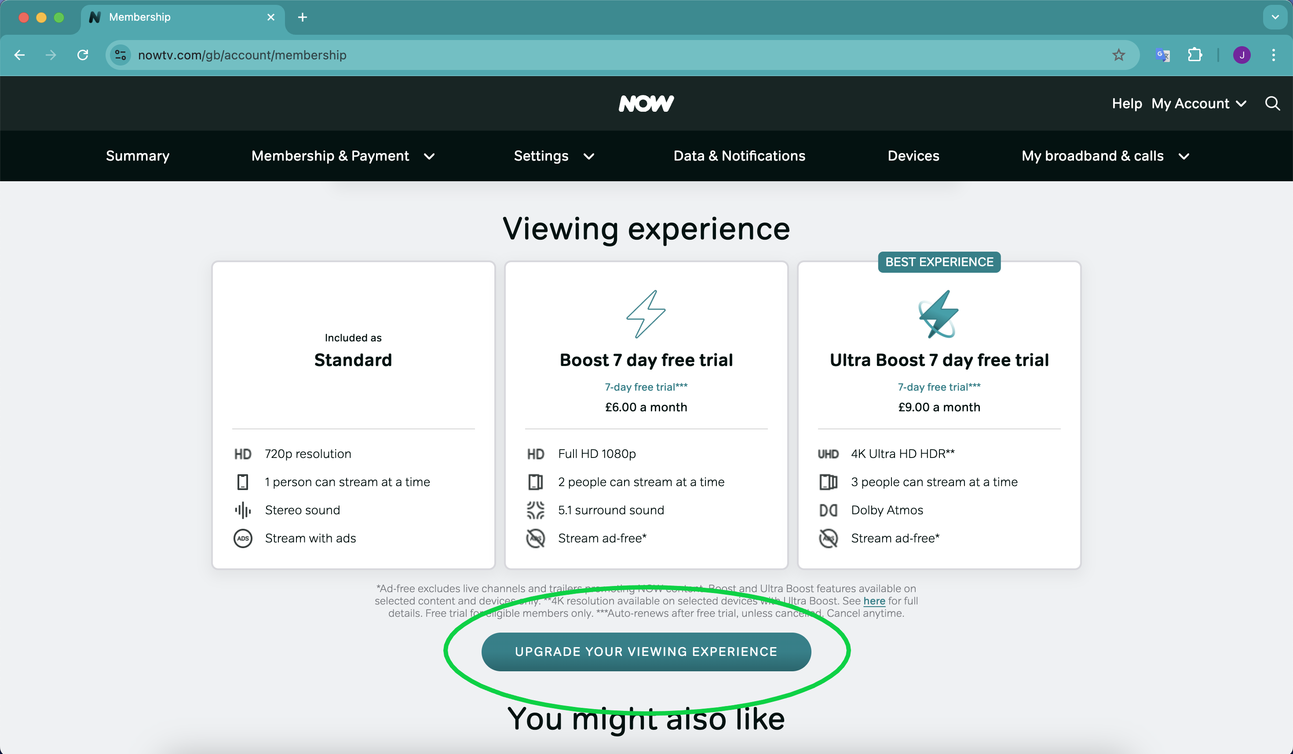Expand the My Account dropdown

click(1198, 104)
